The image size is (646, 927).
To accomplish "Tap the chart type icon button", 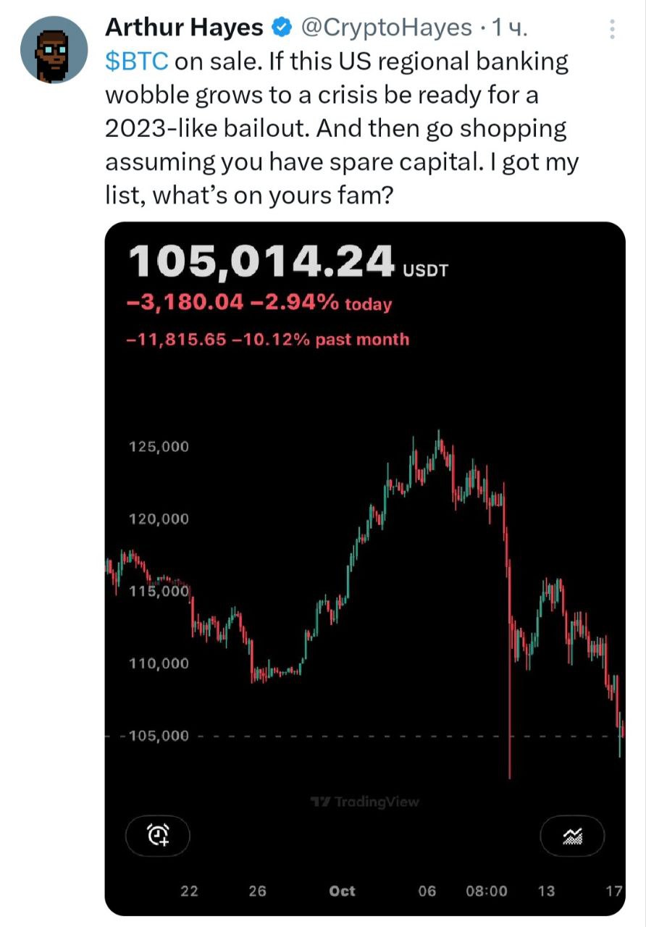I will click(572, 836).
